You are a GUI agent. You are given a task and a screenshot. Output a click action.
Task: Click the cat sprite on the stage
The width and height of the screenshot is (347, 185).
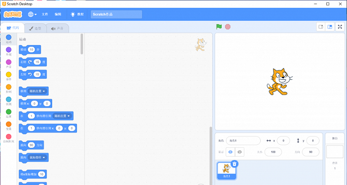pos(279,81)
